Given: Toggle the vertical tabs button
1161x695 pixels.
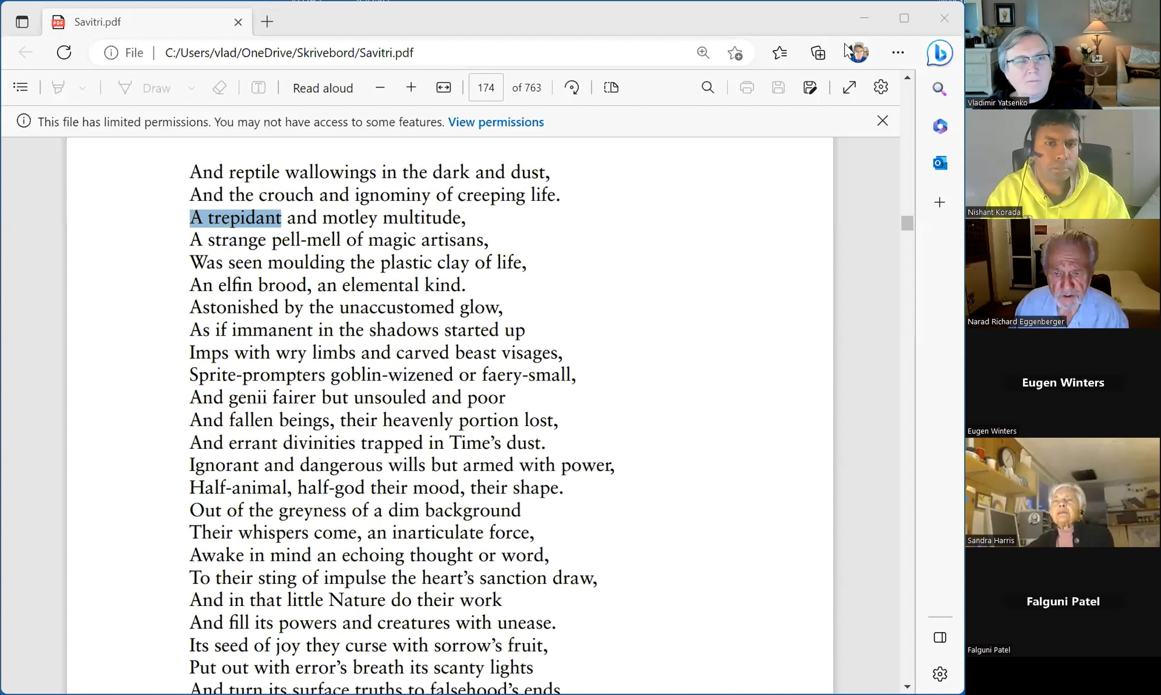Looking at the screenshot, I should pyautogui.click(x=22, y=22).
